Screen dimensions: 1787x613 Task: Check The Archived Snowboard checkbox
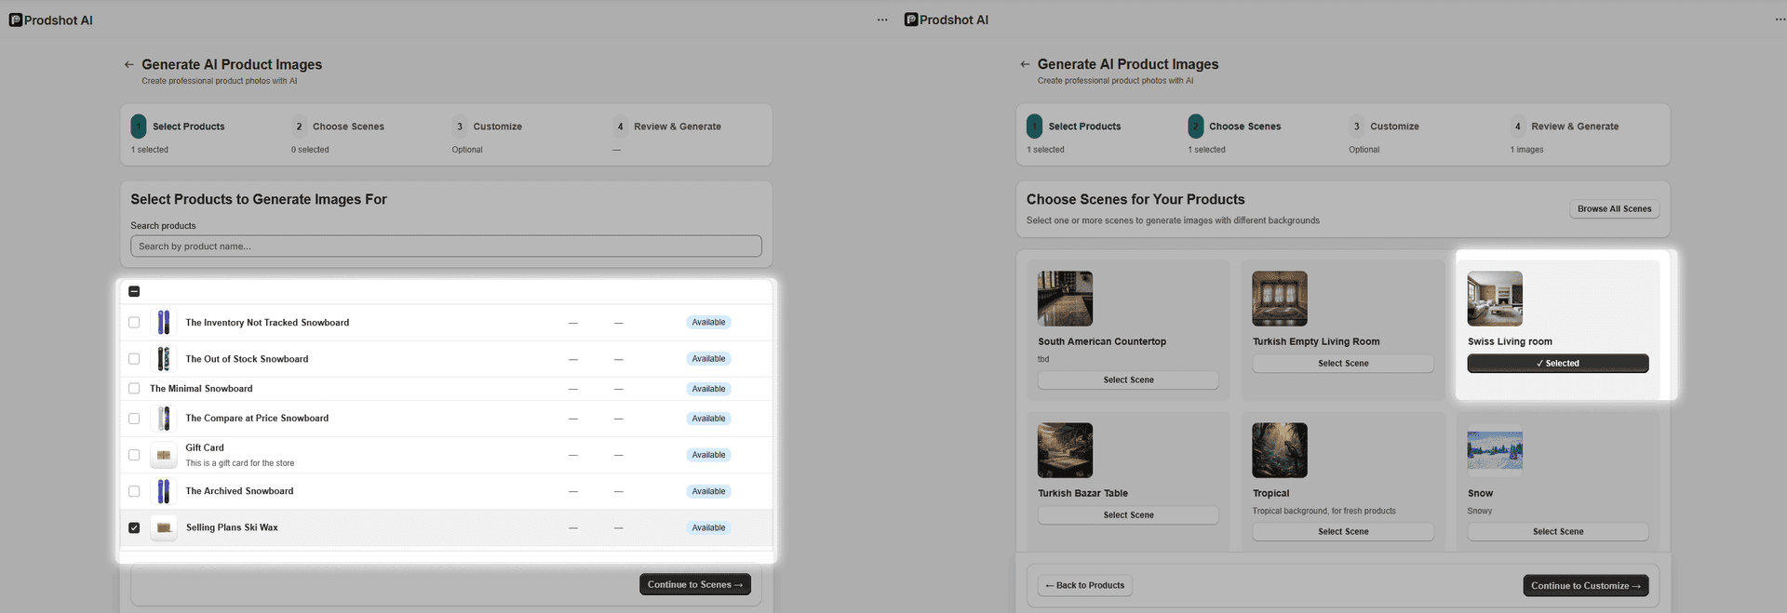[x=134, y=491]
